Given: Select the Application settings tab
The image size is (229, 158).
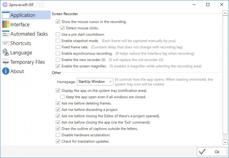Looking at the screenshot, I should point(26,15).
